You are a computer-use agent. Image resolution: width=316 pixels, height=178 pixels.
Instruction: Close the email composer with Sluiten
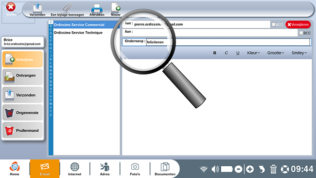(x=11, y=9)
